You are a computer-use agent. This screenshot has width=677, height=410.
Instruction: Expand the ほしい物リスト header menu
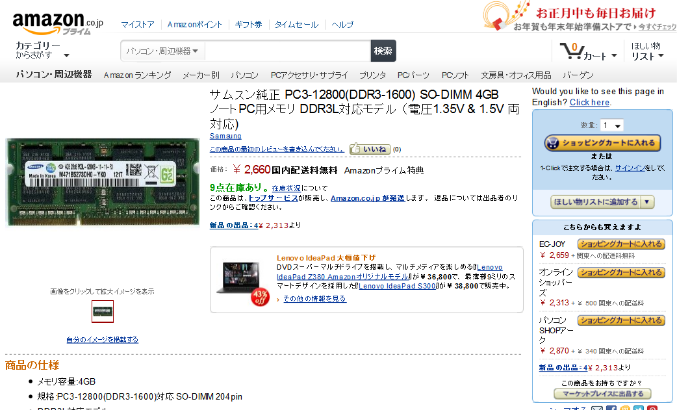point(646,51)
